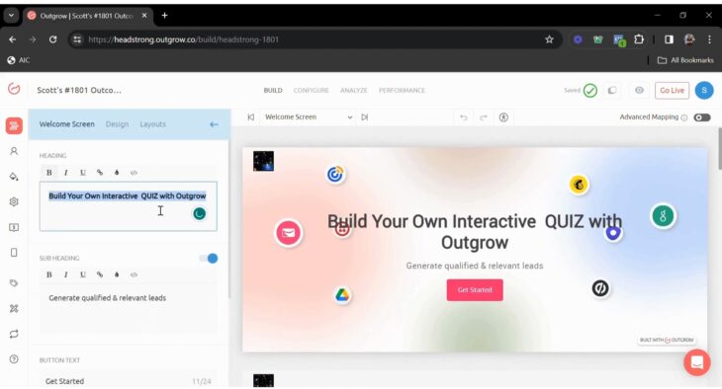Click the logo thumbnail in preview
Screen dimensions: 722x389
pyautogui.click(x=263, y=161)
